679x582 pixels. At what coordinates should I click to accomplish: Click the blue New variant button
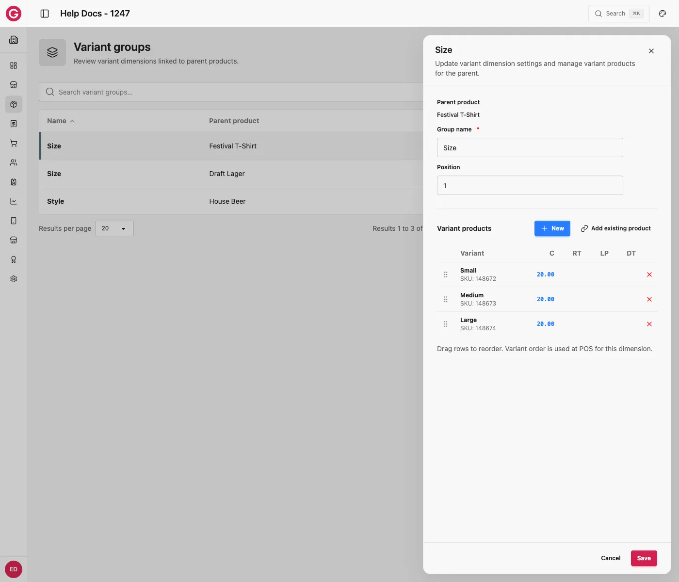tap(552, 228)
